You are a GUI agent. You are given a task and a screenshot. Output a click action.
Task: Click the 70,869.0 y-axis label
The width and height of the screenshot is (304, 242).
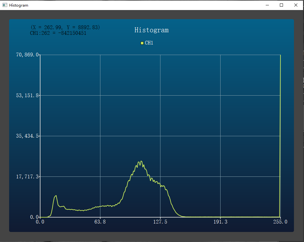click(x=28, y=55)
